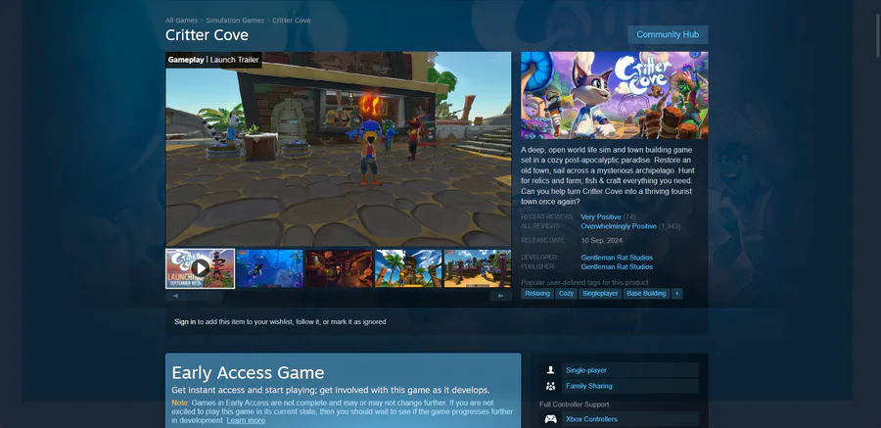Open the Critter Cove header capsule image
Image resolution: width=881 pixels, height=428 pixels.
614,95
